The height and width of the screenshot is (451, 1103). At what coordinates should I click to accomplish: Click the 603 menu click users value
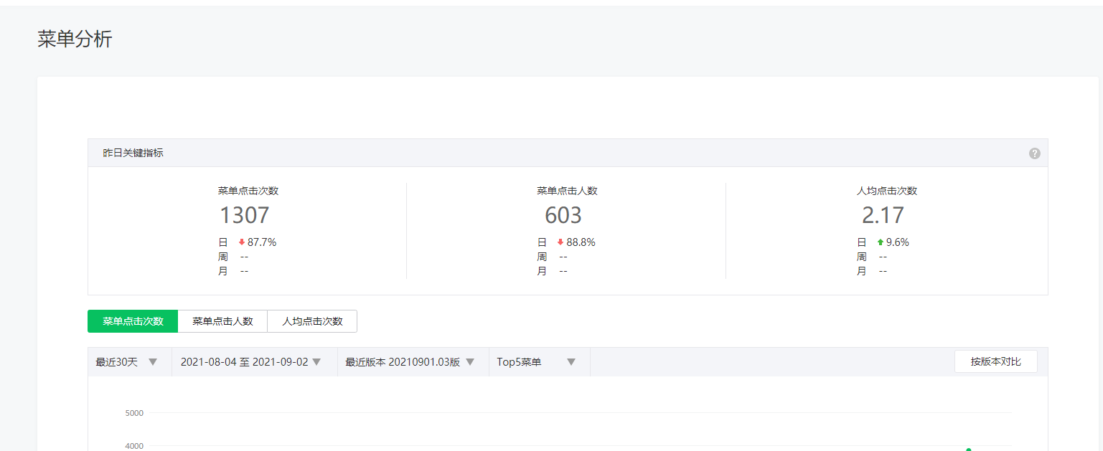pyautogui.click(x=563, y=215)
